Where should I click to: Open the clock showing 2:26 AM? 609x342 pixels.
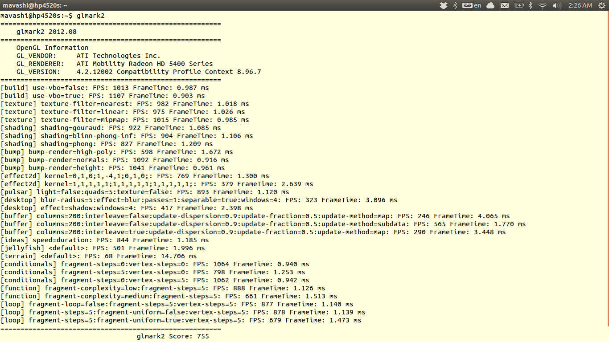coord(580,5)
